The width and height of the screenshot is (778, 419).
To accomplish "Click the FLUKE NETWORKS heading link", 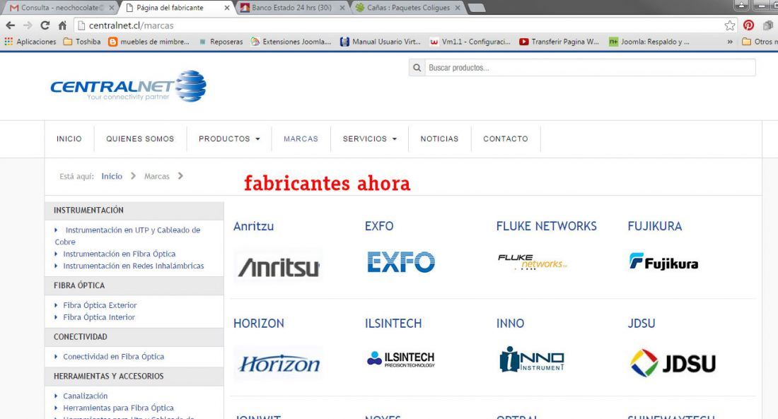I will pyautogui.click(x=546, y=226).
